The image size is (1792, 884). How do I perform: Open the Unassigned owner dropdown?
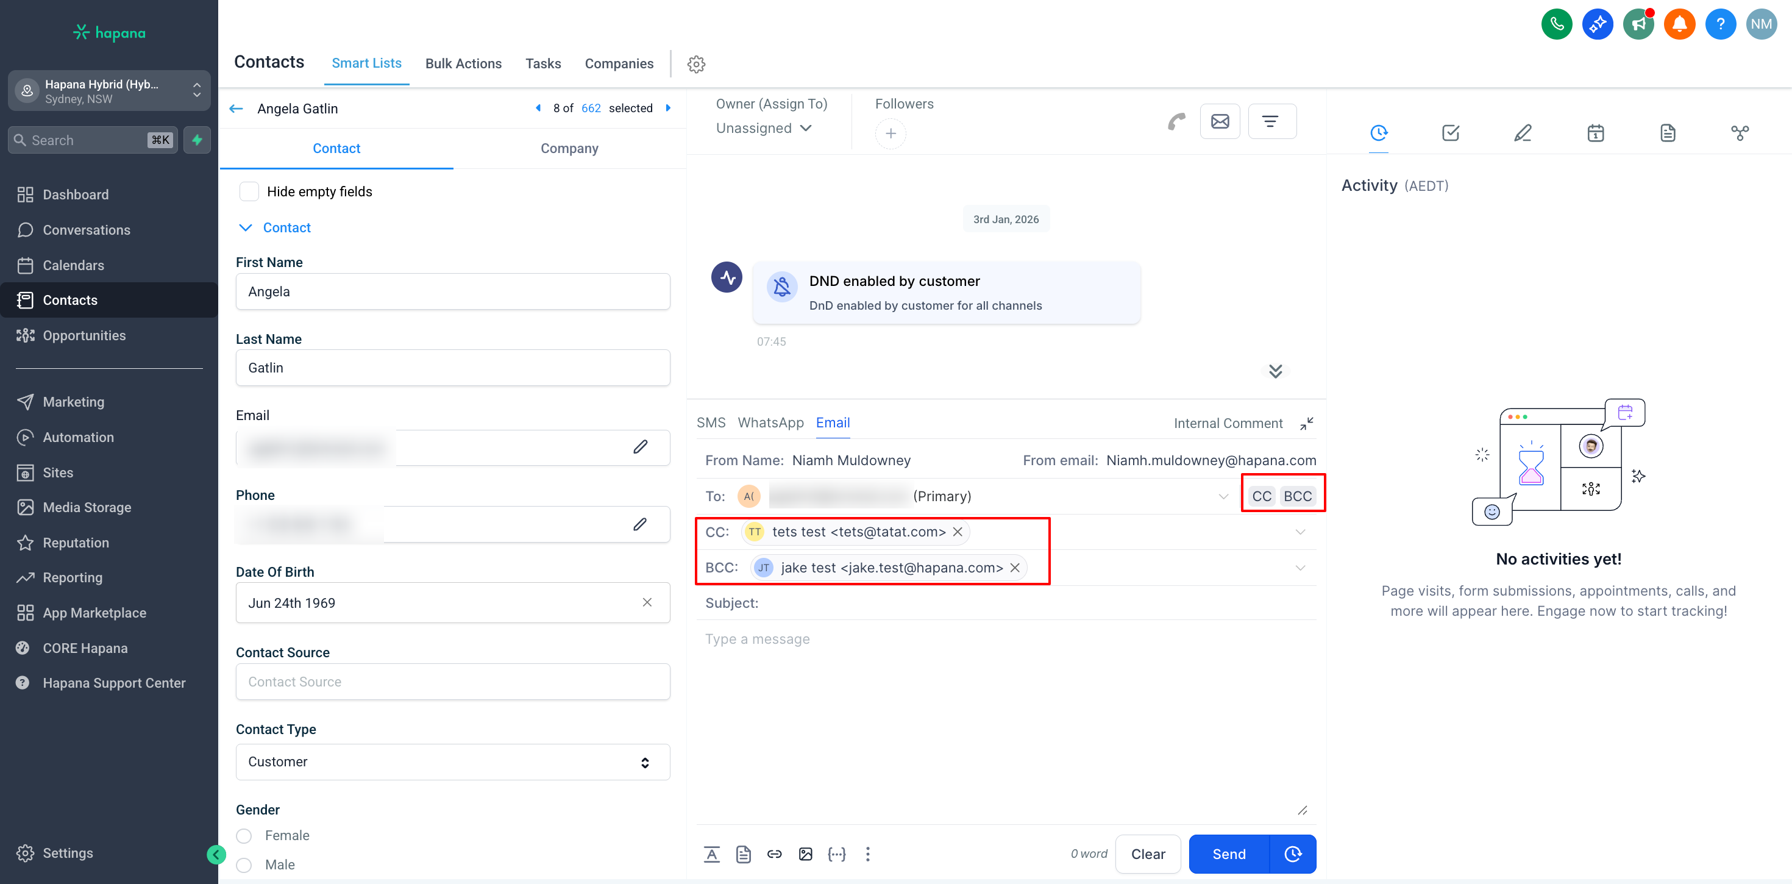tap(764, 128)
